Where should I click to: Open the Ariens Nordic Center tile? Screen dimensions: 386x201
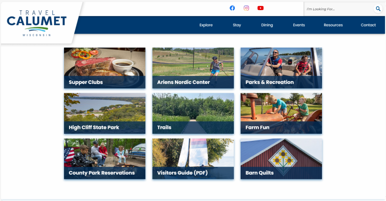pos(193,68)
